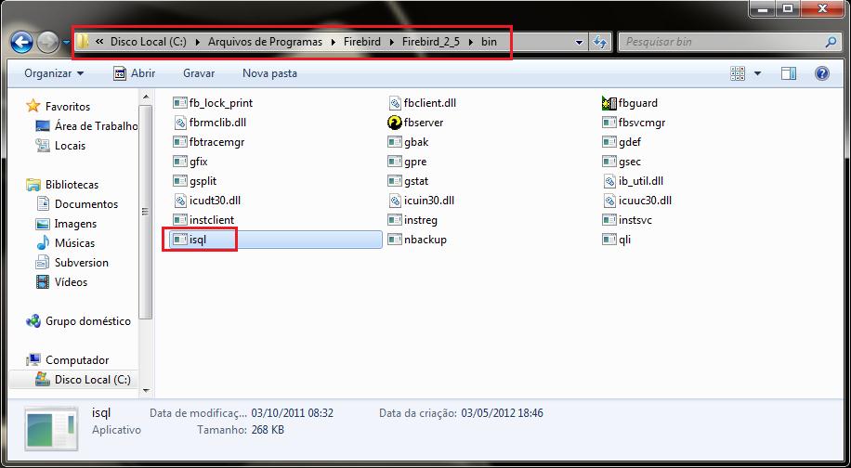Click the navigation pane scroll down arrow
This screenshot has width=851, height=468.
click(x=146, y=390)
